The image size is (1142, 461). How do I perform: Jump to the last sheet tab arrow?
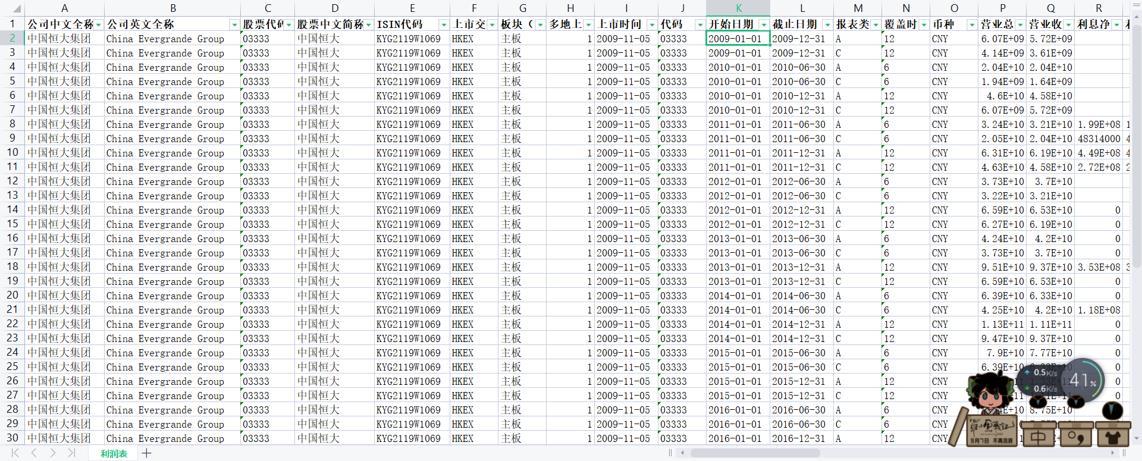71,453
